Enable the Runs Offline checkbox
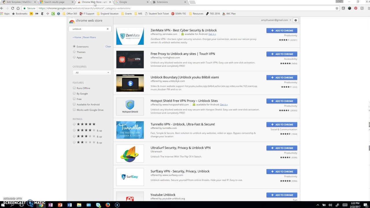 coord(74,88)
